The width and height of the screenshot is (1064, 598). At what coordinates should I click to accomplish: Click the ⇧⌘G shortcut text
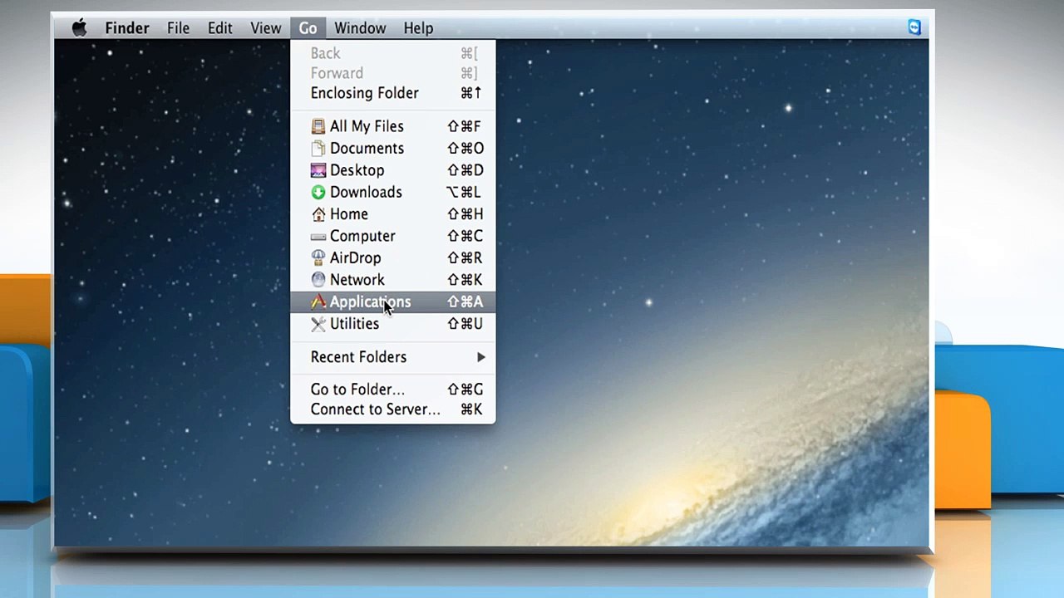[465, 390]
